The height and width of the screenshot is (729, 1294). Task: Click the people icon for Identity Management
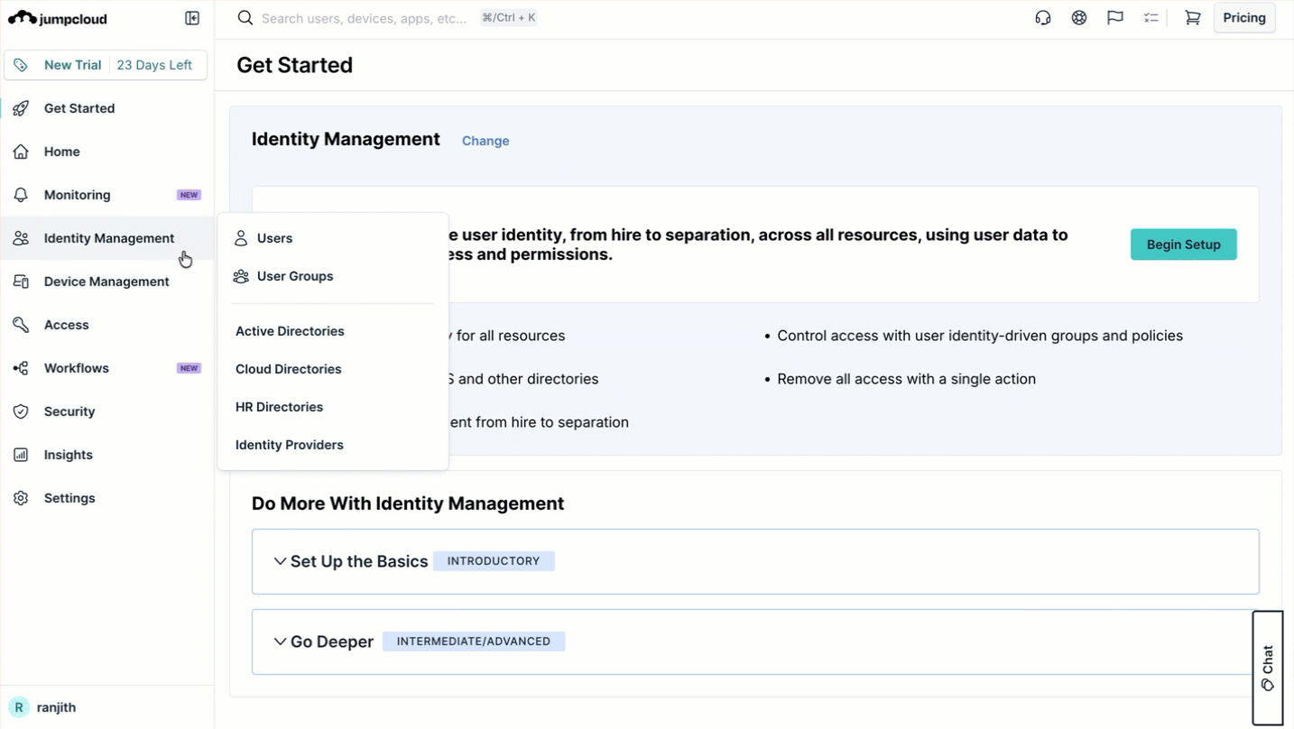[x=21, y=238]
